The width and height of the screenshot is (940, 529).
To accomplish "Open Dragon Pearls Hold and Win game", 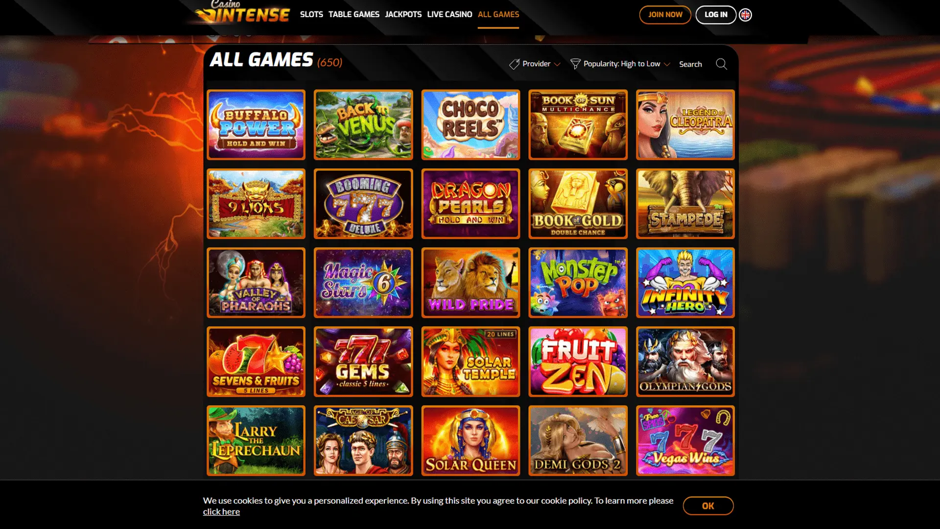I will [x=470, y=204].
